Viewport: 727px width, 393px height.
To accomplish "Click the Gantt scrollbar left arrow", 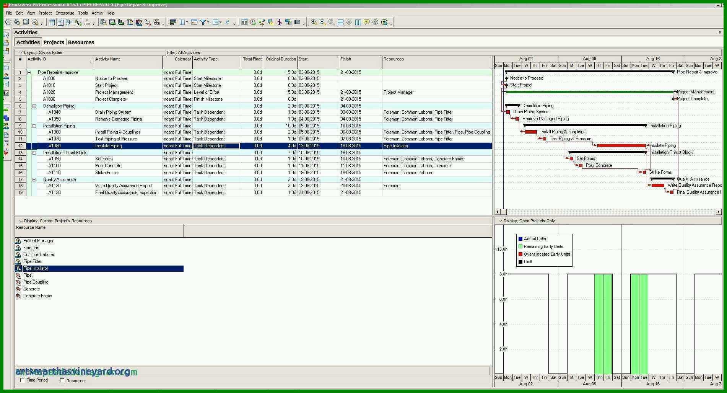I will point(498,212).
